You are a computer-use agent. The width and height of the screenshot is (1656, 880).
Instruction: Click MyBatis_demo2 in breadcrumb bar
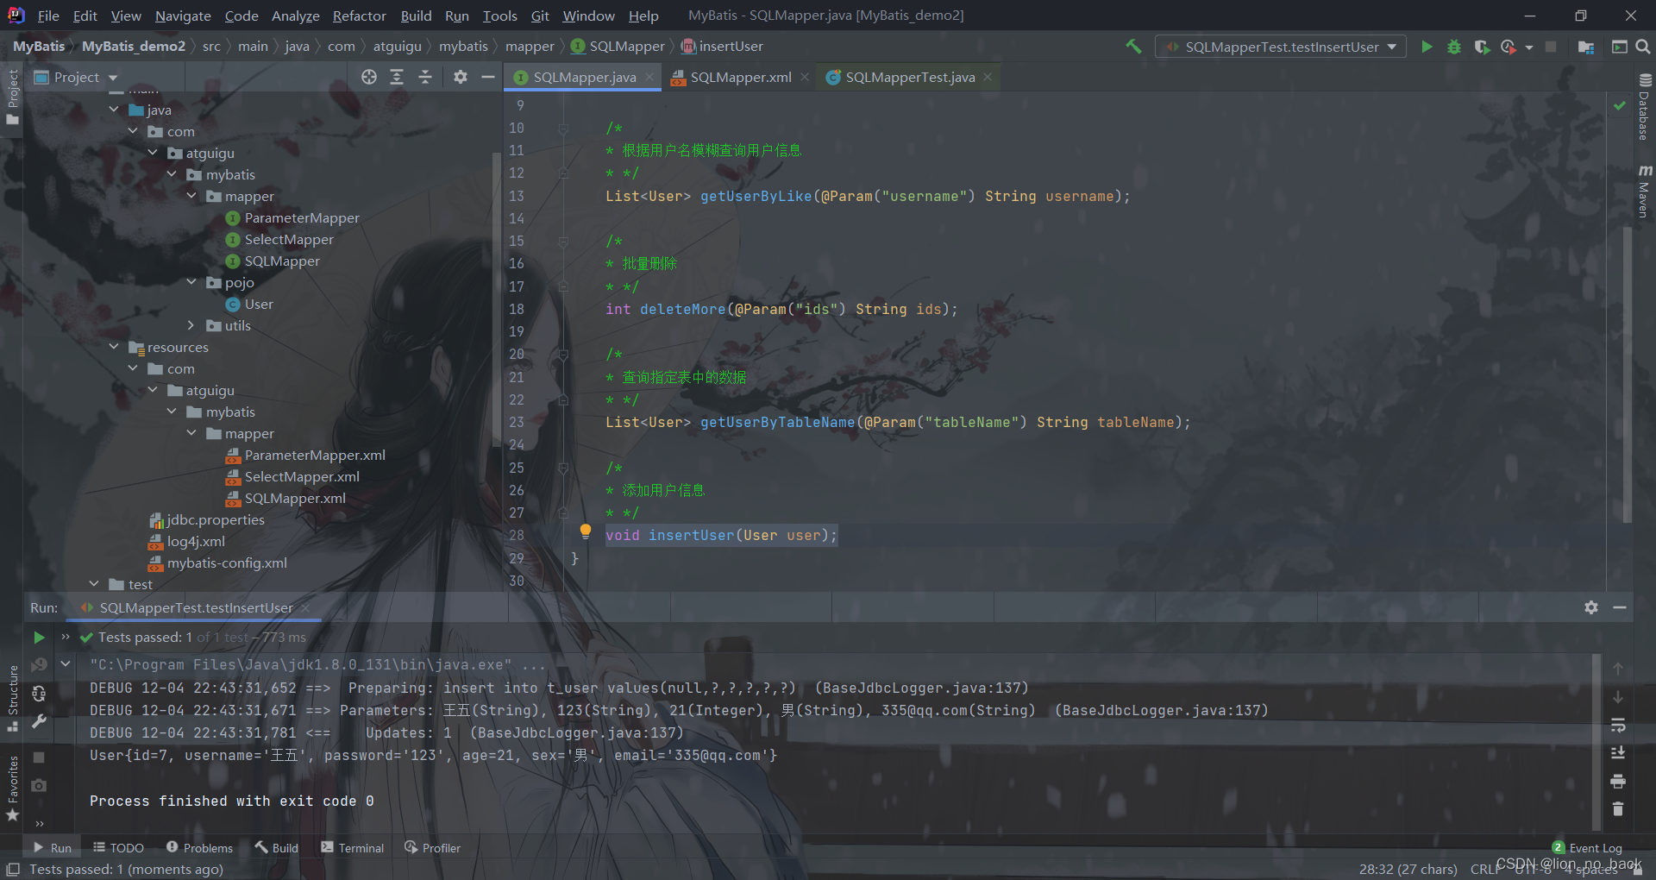(x=134, y=47)
